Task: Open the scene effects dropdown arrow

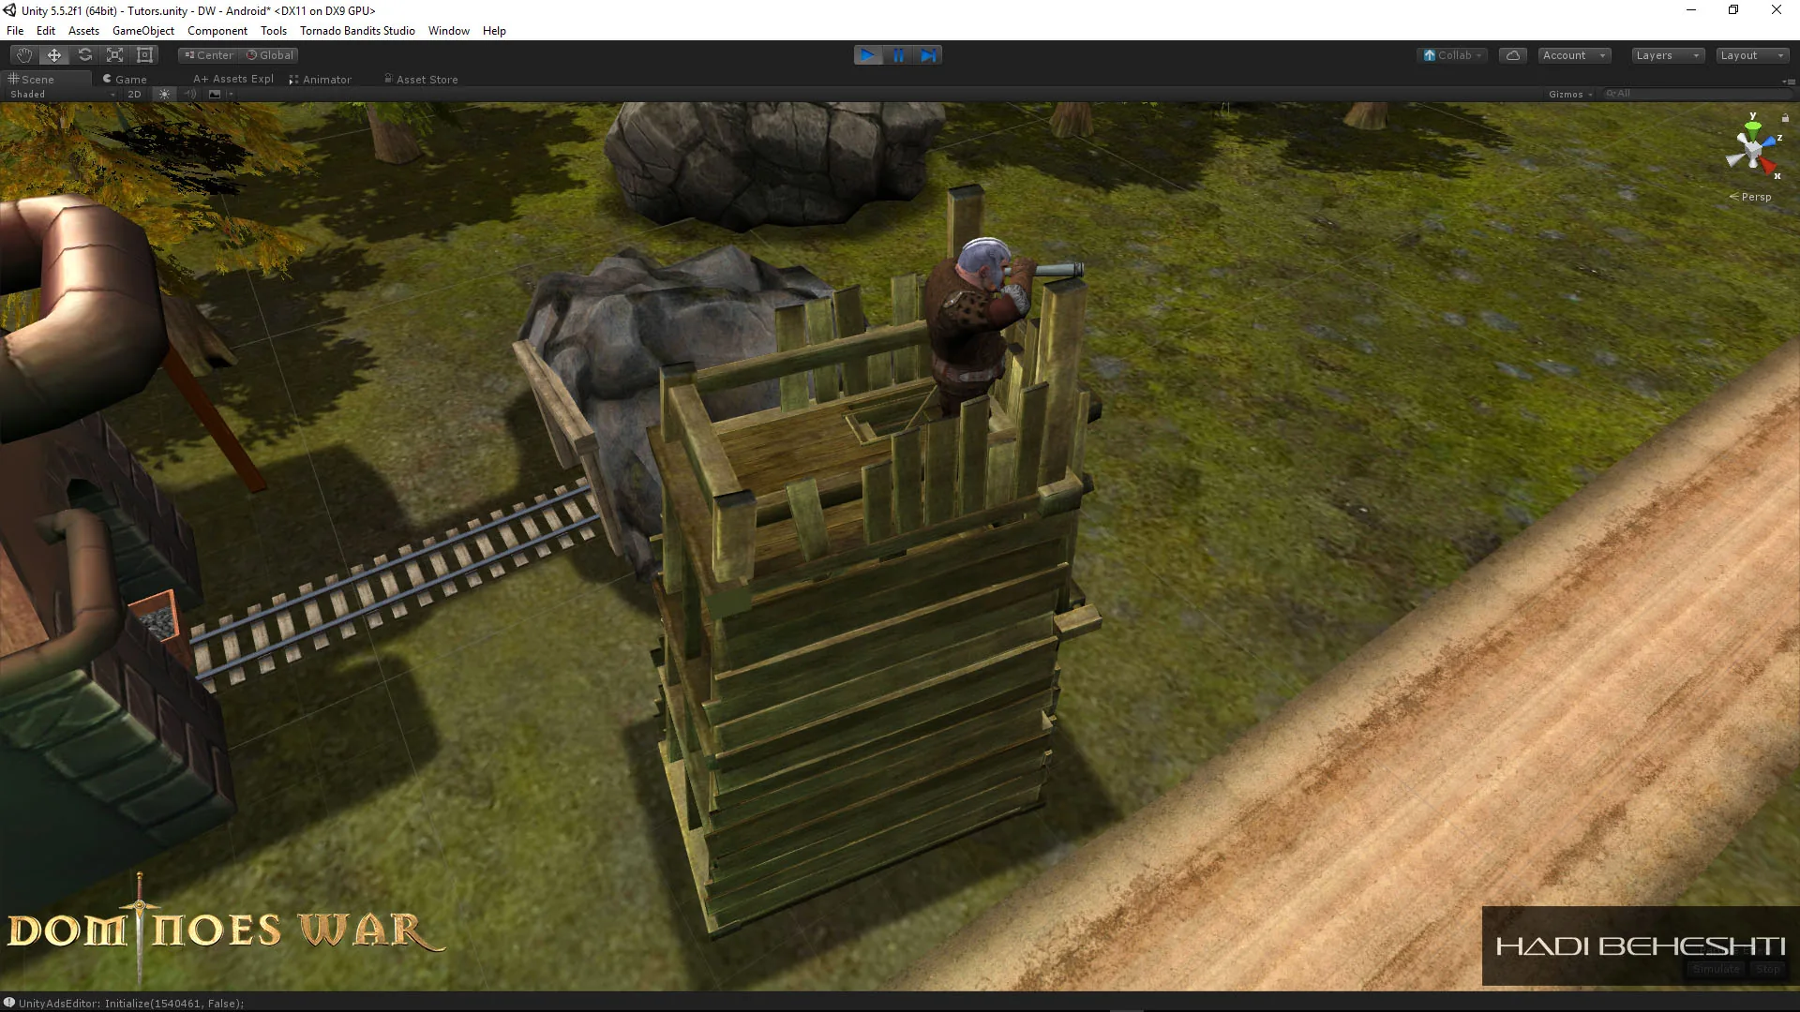Action: tap(231, 94)
